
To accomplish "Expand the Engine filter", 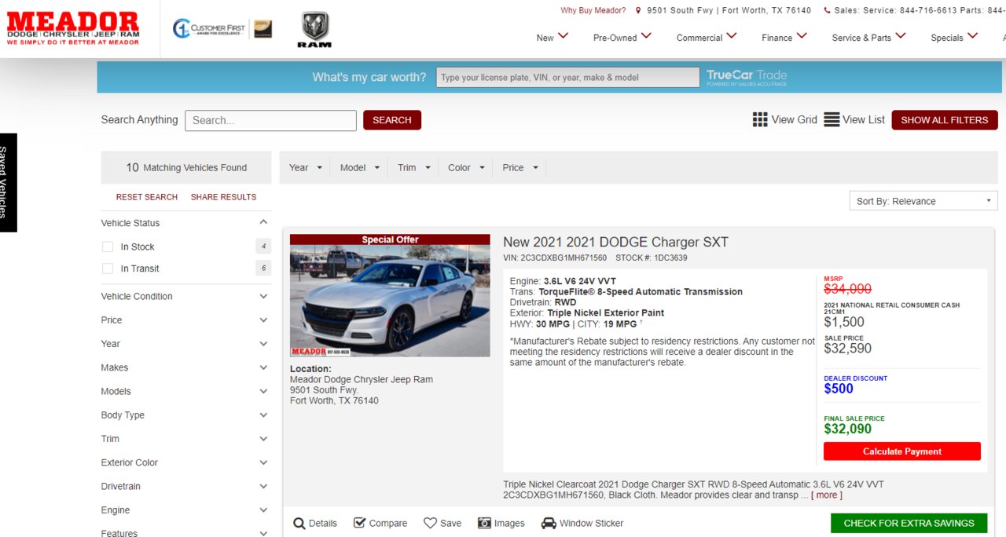I will [x=263, y=510].
